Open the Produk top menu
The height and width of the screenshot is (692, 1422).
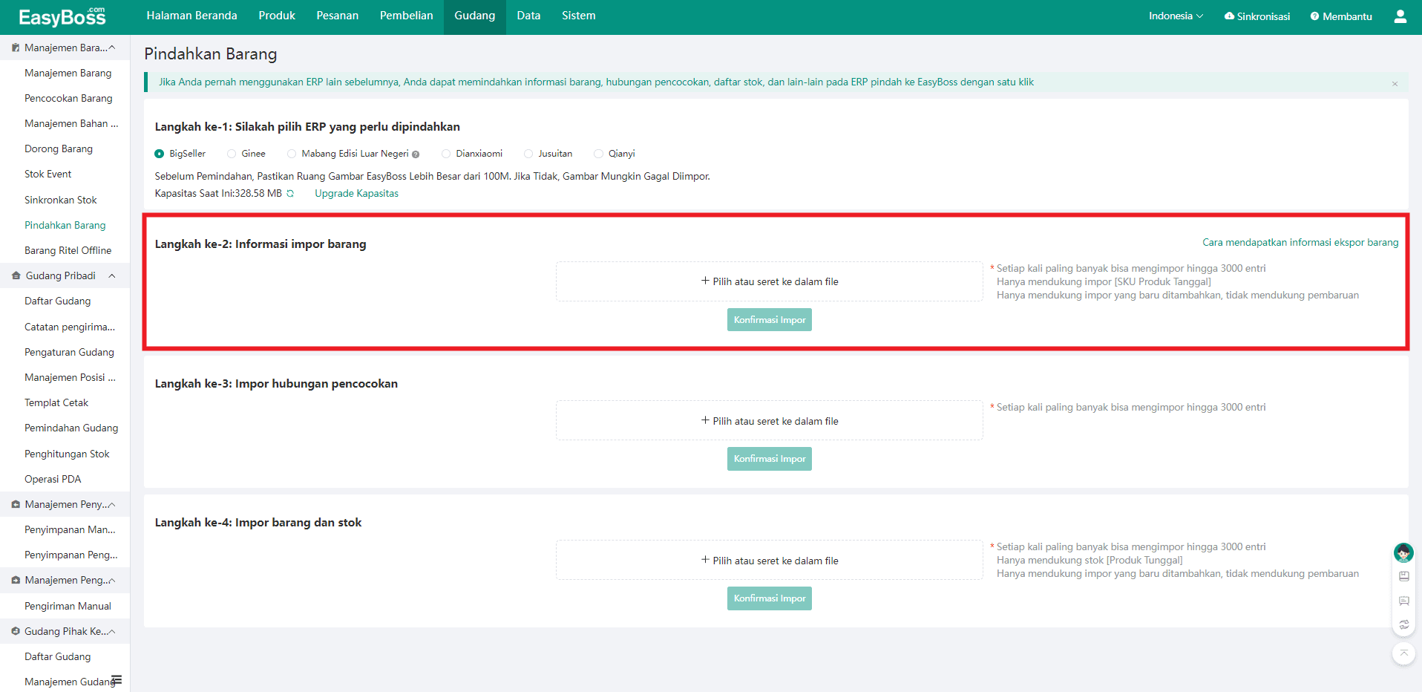[x=277, y=16]
